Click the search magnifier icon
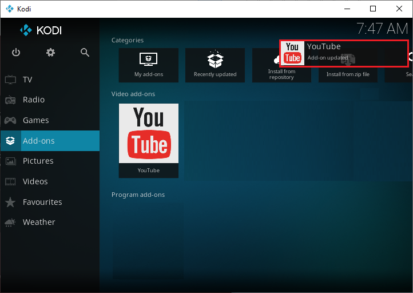 point(85,53)
